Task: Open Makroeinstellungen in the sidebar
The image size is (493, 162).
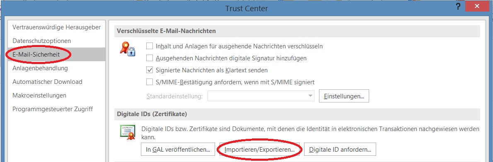Action: pyautogui.click(x=39, y=95)
